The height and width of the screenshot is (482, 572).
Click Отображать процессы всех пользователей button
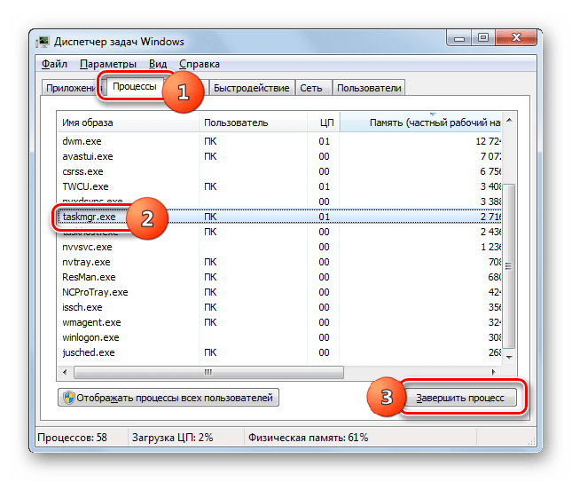coord(168,398)
